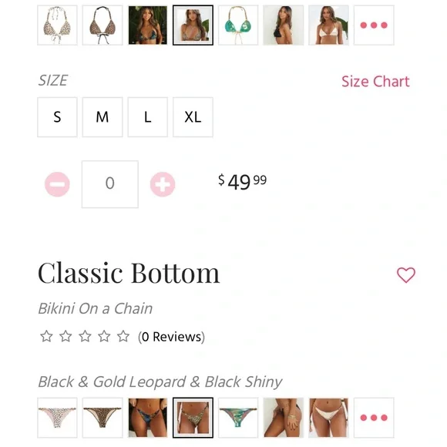Image resolution: width=447 pixels, height=447 pixels.
Task: Add Classic Bottom to wishlist with heart icon
Action: (406, 275)
